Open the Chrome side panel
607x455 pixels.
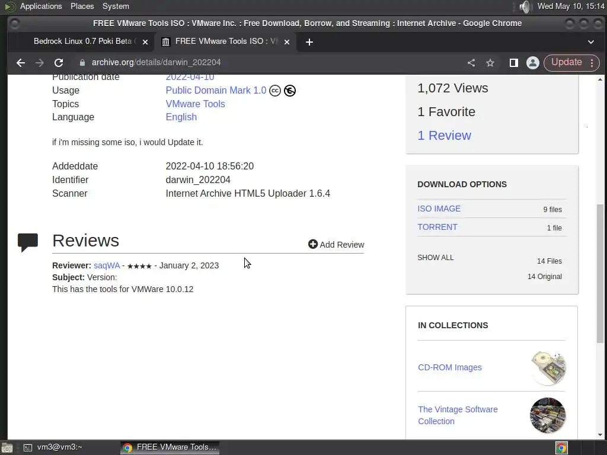click(514, 63)
